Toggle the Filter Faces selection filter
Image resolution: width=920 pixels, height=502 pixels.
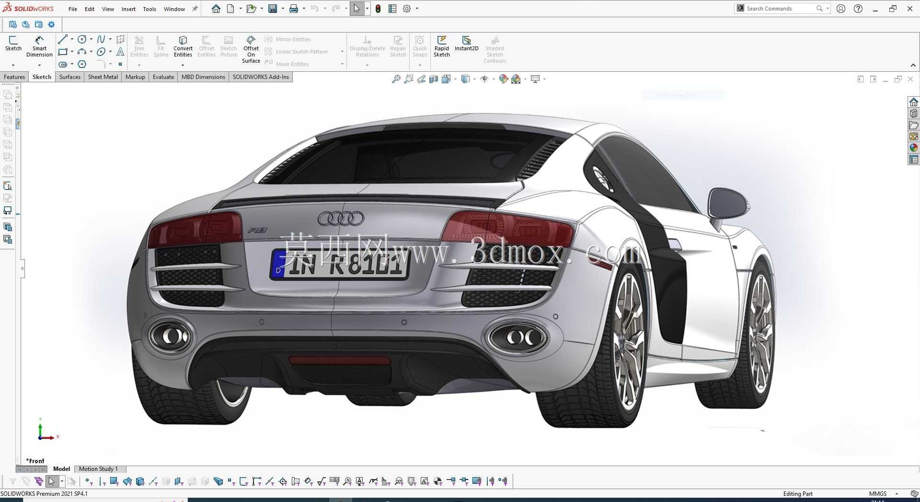(114, 481)
